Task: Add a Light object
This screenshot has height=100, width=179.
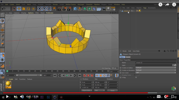Action: pos(108,9)
